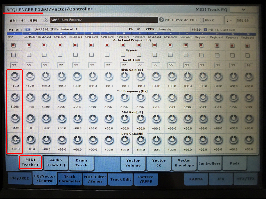The height and width of the screenshot is (199, 266).
Task: Enable Bypass for track 12
Action: (186, 55)
